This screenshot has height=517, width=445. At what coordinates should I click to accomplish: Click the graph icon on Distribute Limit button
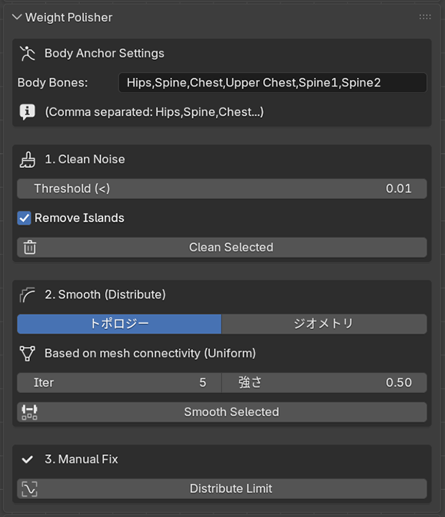pyautogui.click(x=29, y=489)
